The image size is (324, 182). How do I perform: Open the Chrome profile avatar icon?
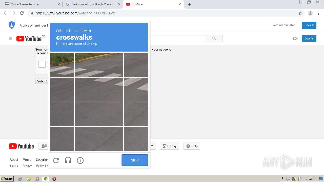[310, 13]
